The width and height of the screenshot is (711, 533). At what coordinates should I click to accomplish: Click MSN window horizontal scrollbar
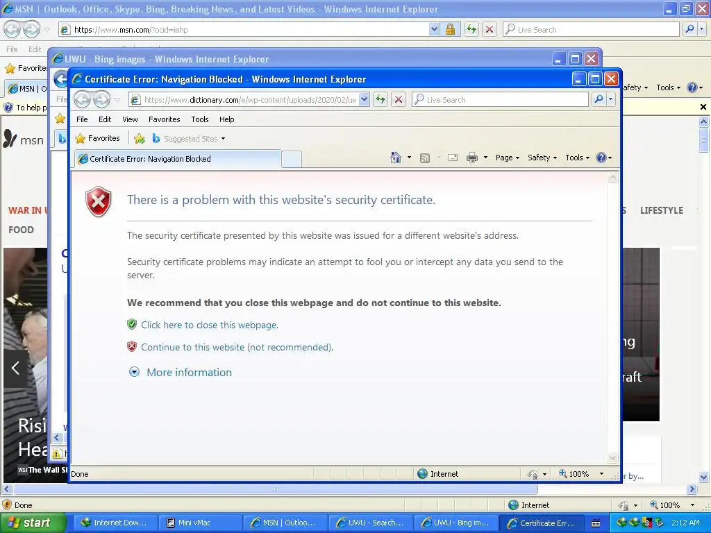[x=275, y=489]
